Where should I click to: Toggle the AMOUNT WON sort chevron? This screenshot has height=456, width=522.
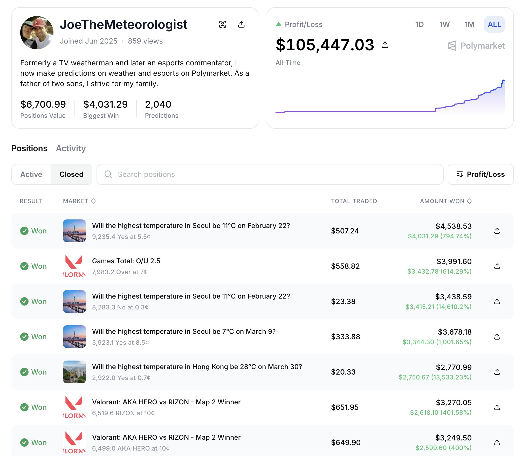(469, 201)
